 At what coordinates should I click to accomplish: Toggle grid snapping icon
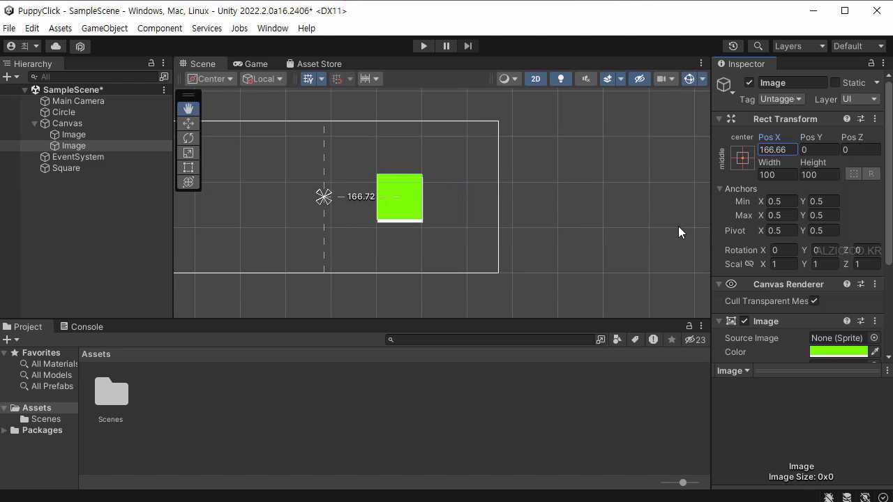308,79
